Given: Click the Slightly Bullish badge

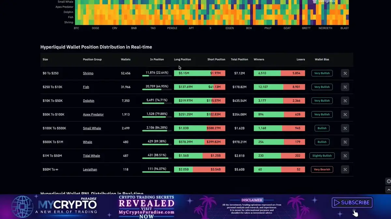Looking at the screenshot, I should (322, 156).
